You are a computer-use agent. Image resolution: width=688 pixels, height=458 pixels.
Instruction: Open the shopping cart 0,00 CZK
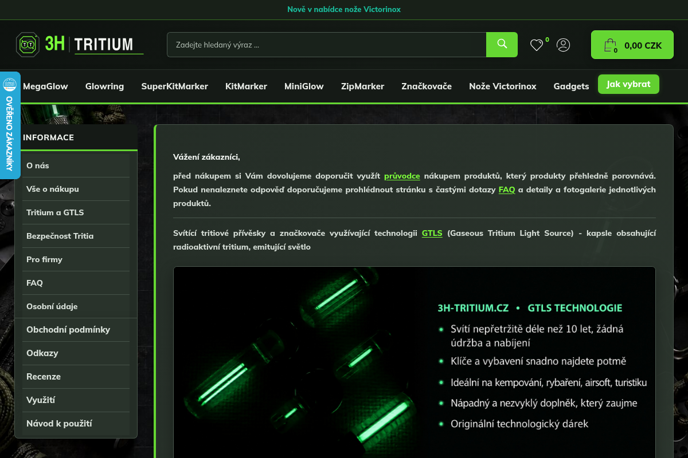pos(632,45)
